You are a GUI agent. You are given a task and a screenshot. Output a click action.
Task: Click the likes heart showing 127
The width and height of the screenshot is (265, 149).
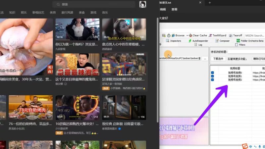(x=46, y=117)
